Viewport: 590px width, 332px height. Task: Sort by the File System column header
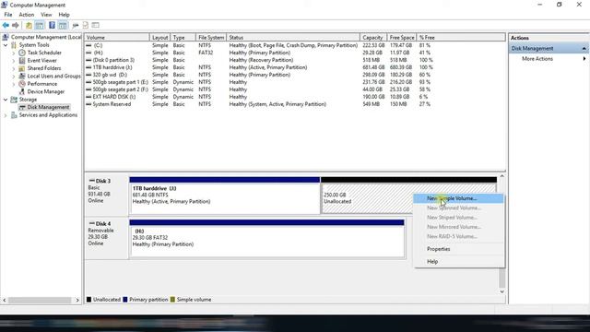pyautogui.click(x=211, y=38)
